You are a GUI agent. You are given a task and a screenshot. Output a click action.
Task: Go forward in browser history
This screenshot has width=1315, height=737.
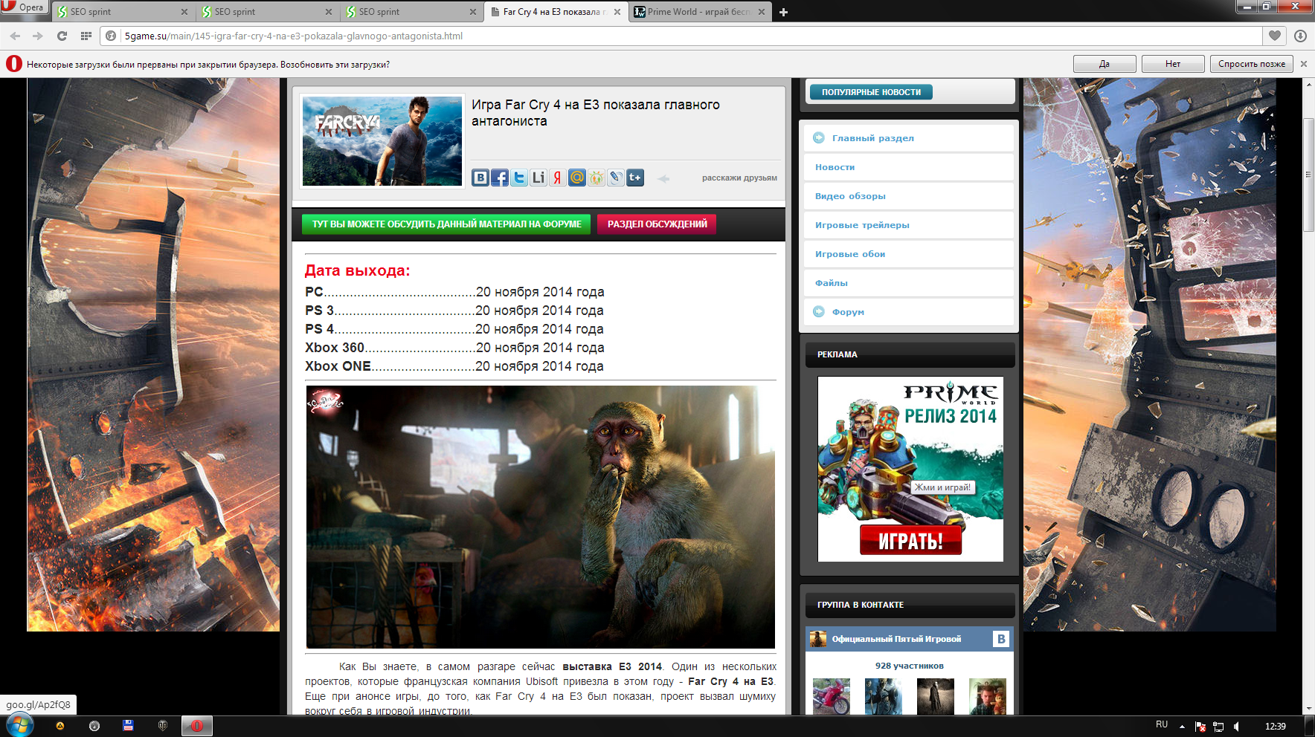pyautogui.click(x=38, y=36)
